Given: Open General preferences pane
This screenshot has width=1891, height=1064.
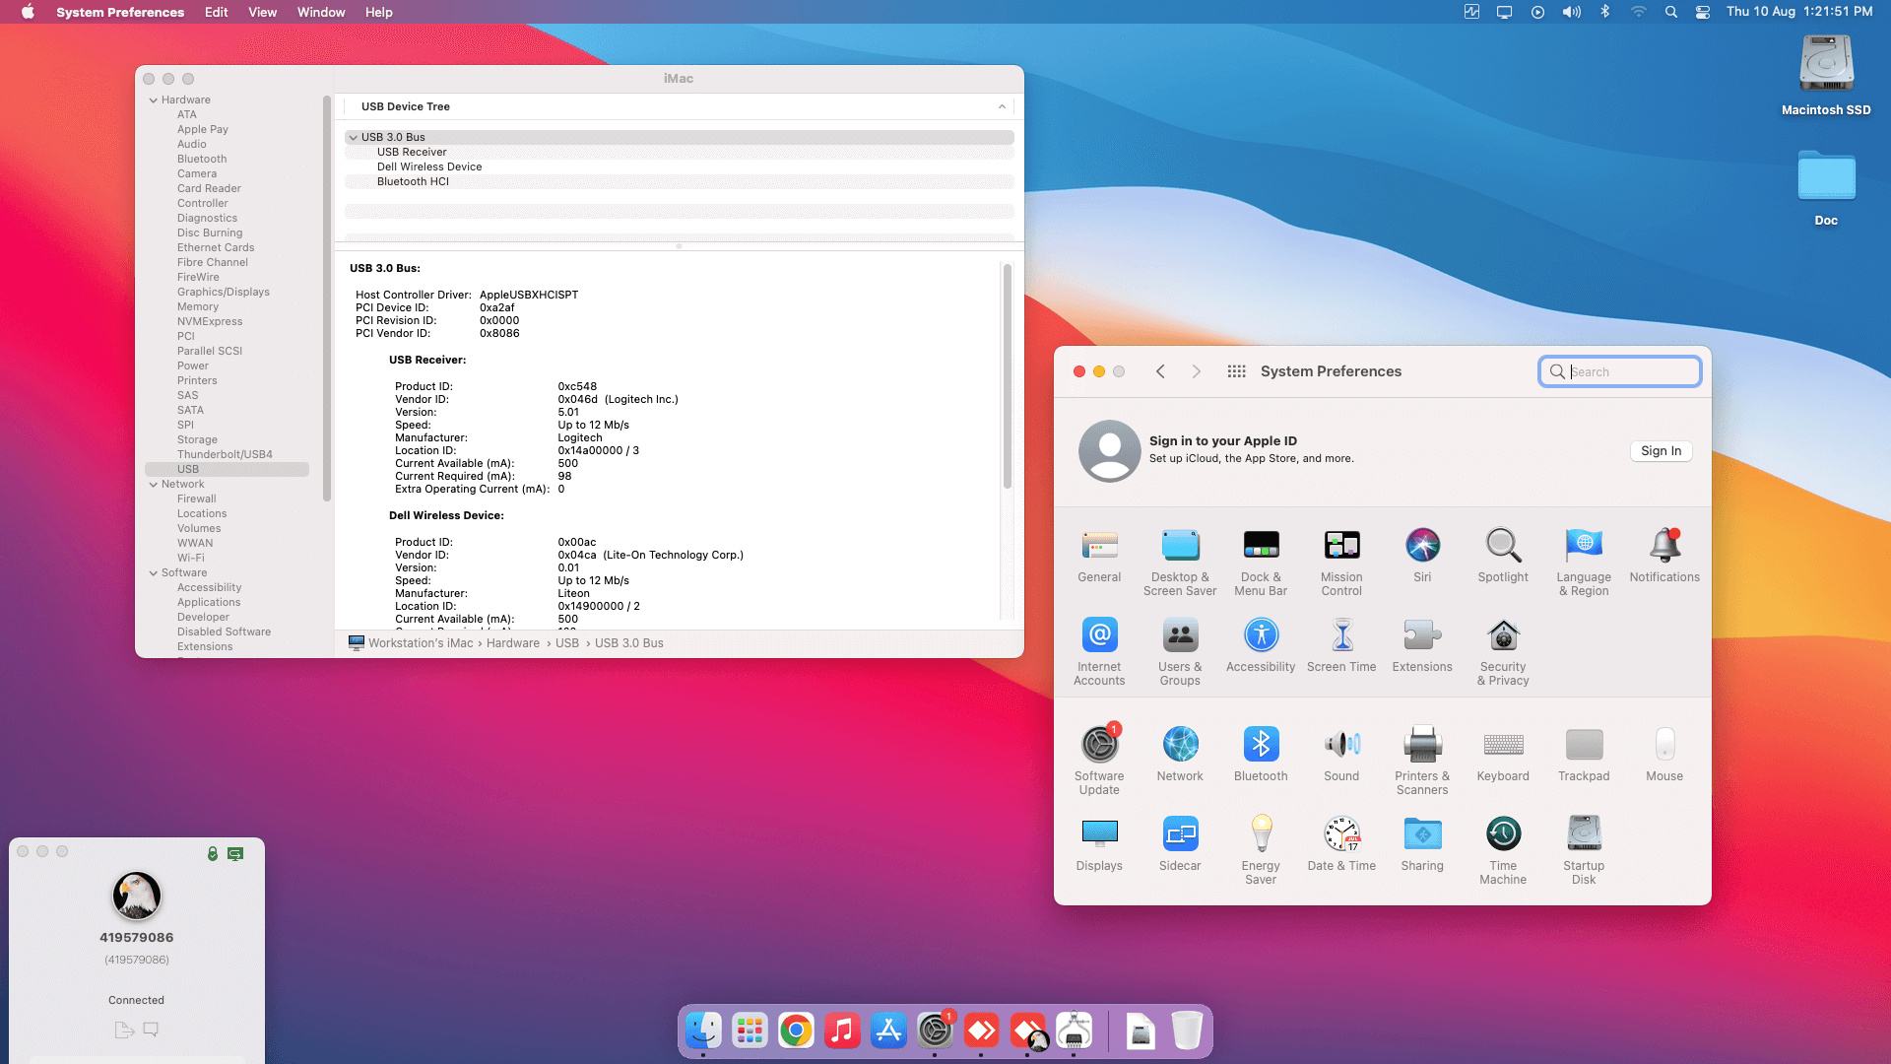Looking at the screenshot, I should click(1099, 556).
